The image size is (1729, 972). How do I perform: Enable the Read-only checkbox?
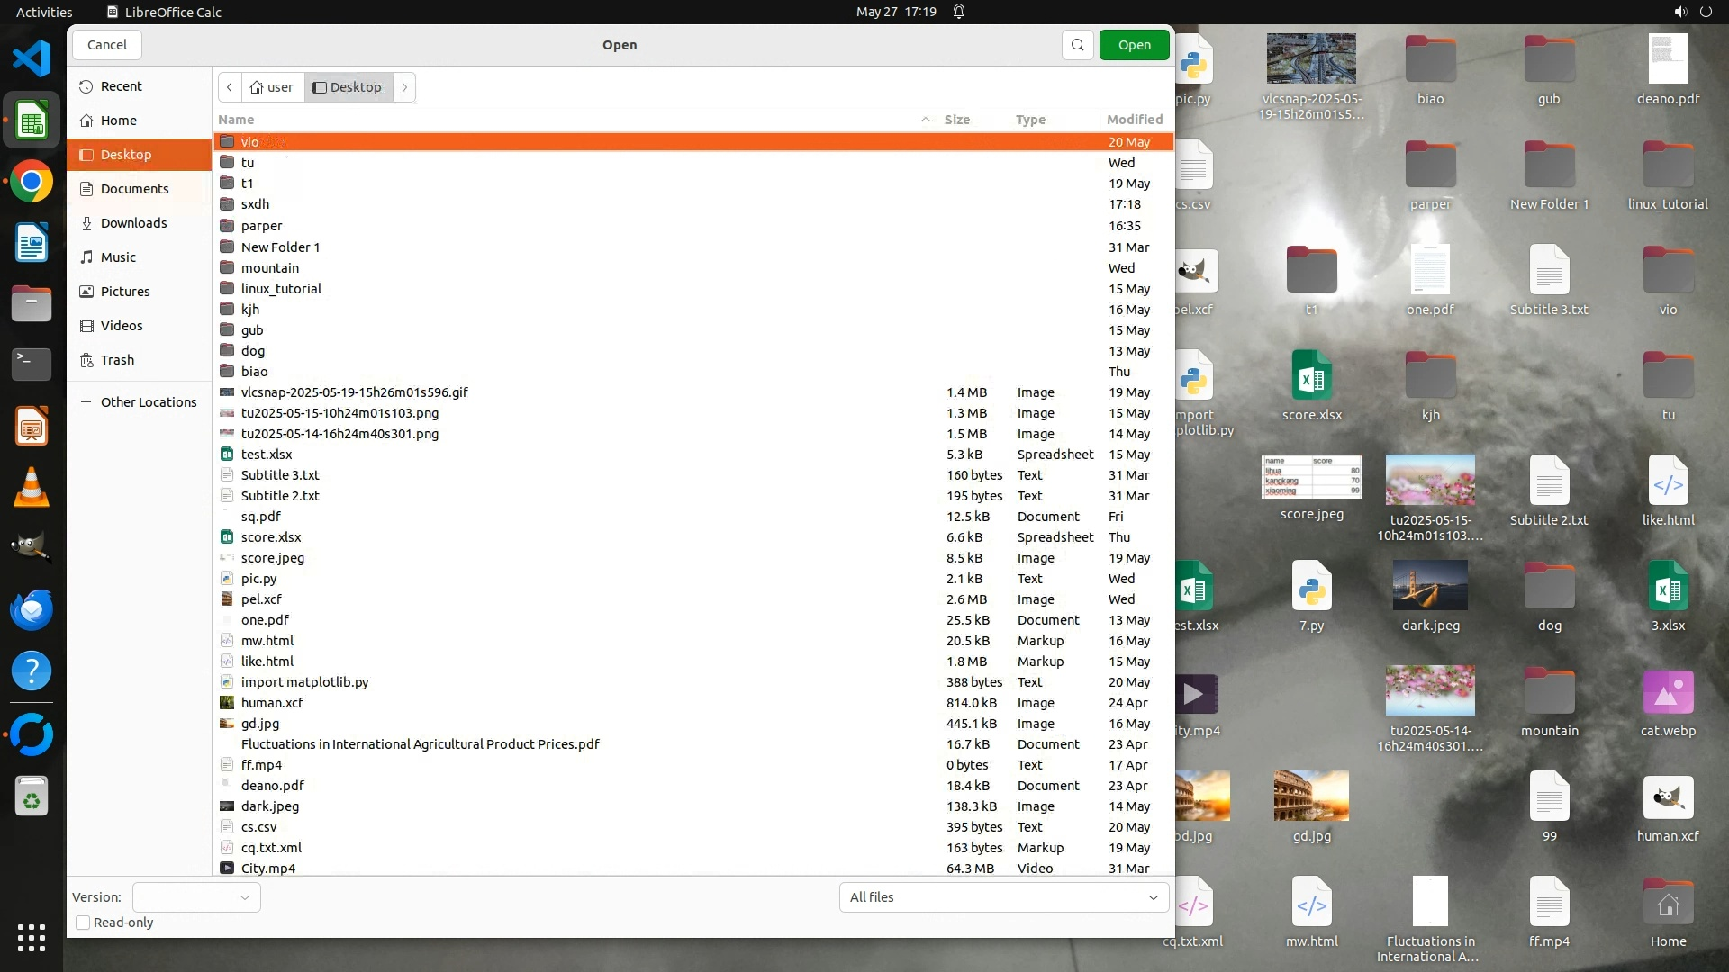83,922
